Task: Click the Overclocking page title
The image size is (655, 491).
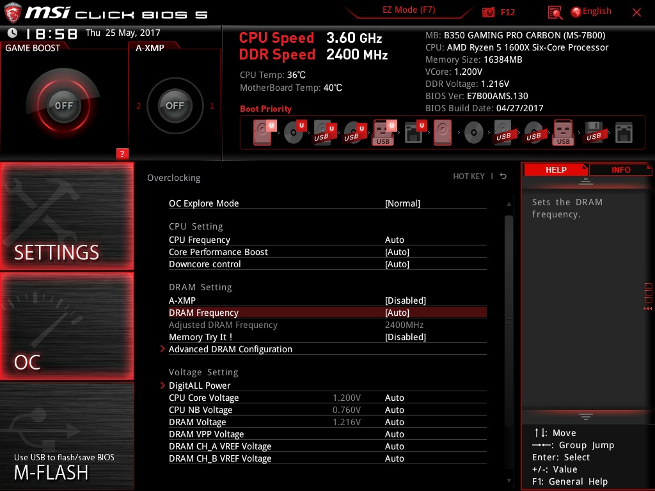Action: click(x=174, y=178)
